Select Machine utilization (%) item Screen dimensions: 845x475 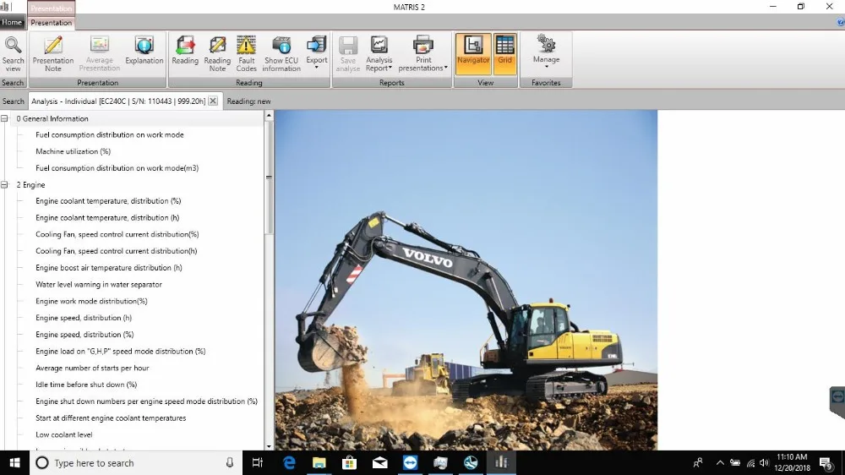73,152
